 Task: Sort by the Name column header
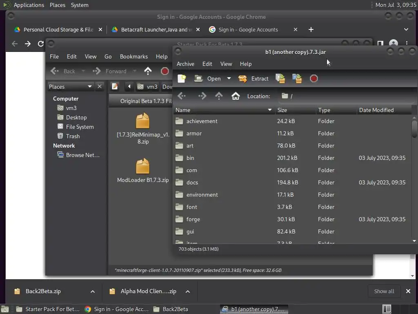pos(224,110)
